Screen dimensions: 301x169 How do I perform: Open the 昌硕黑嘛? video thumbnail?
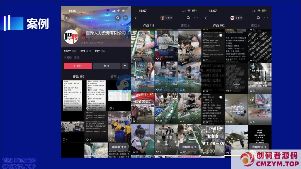143,108
